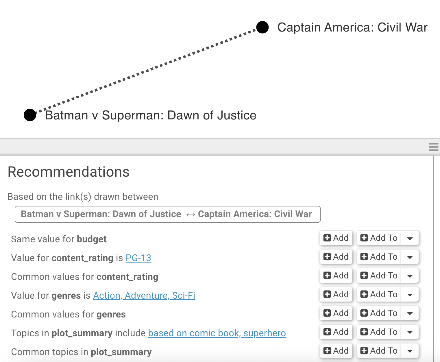440x362 pixels.
Task: Open the Add To dropdown for budget row
Action: 410,238
